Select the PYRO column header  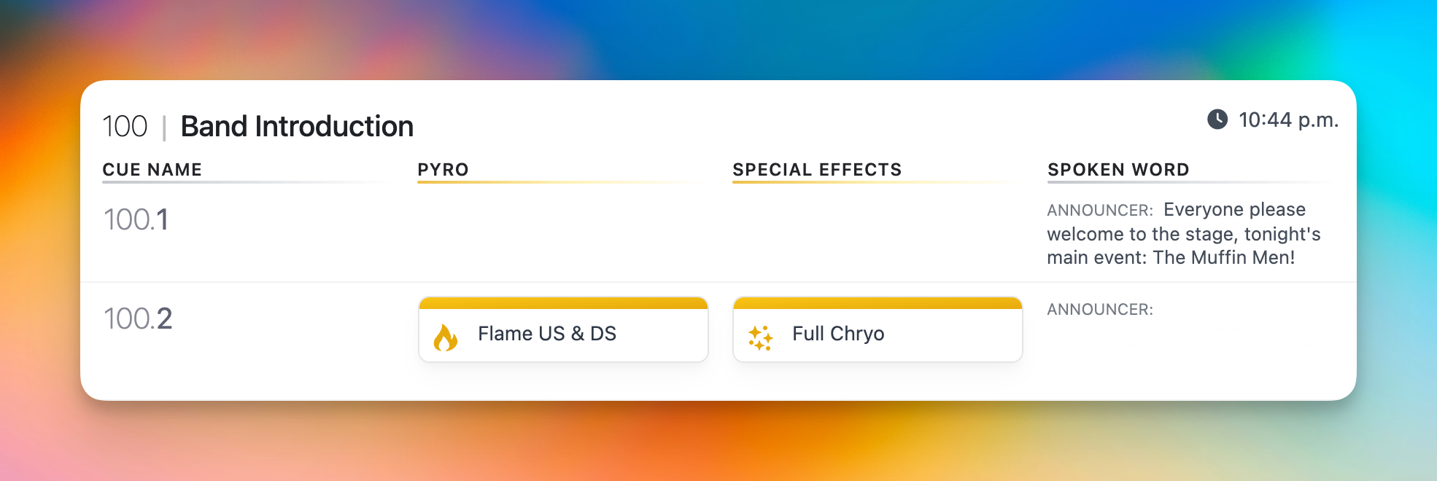[x=443, y=170]
